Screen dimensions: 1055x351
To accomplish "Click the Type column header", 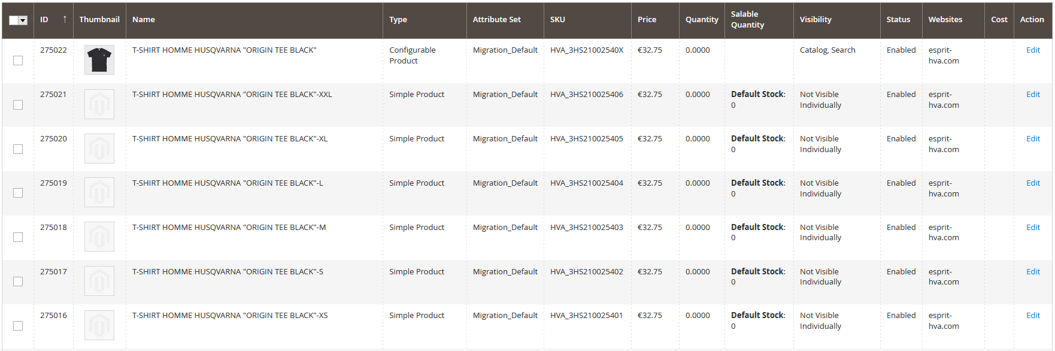I will tap(398, 19).
